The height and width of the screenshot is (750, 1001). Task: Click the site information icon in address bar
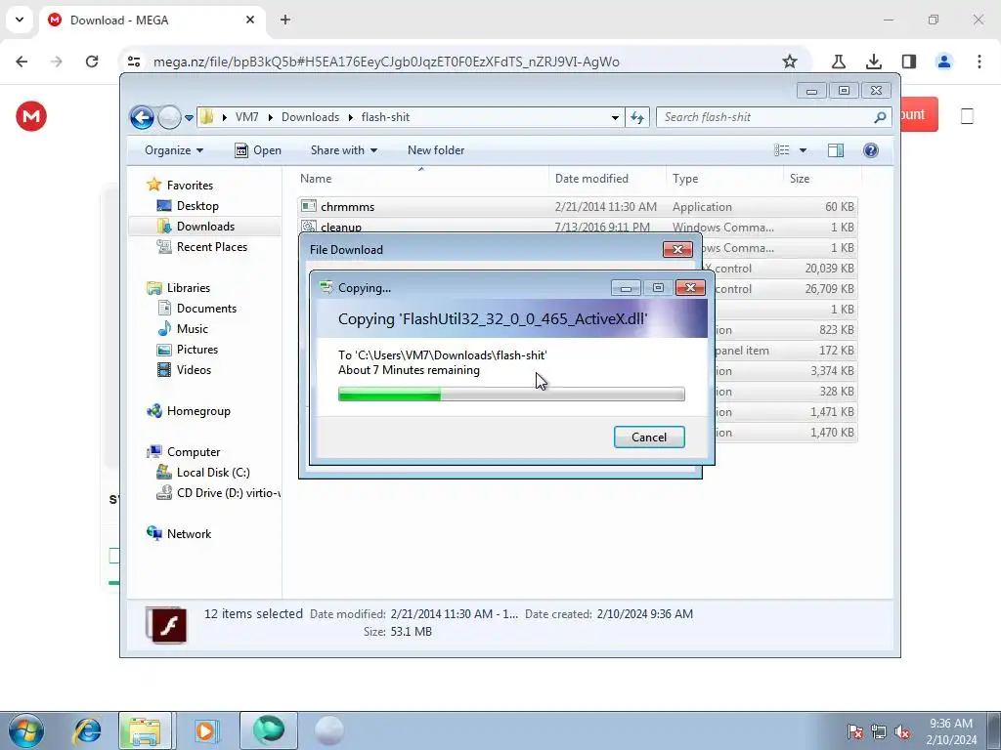[133, 62]
